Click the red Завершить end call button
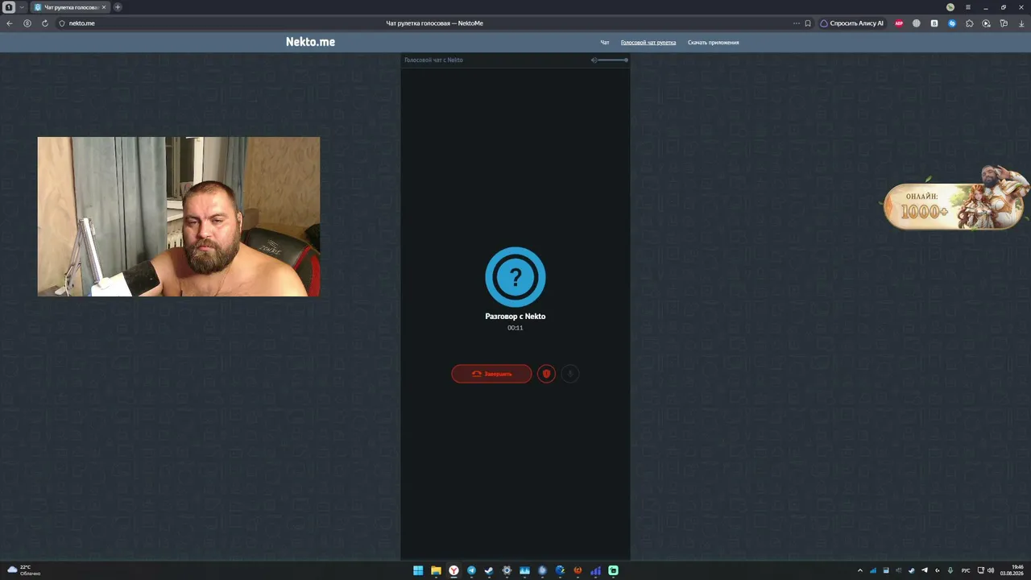The height and width of the screenshot is (580, 1031). (491, 374)
